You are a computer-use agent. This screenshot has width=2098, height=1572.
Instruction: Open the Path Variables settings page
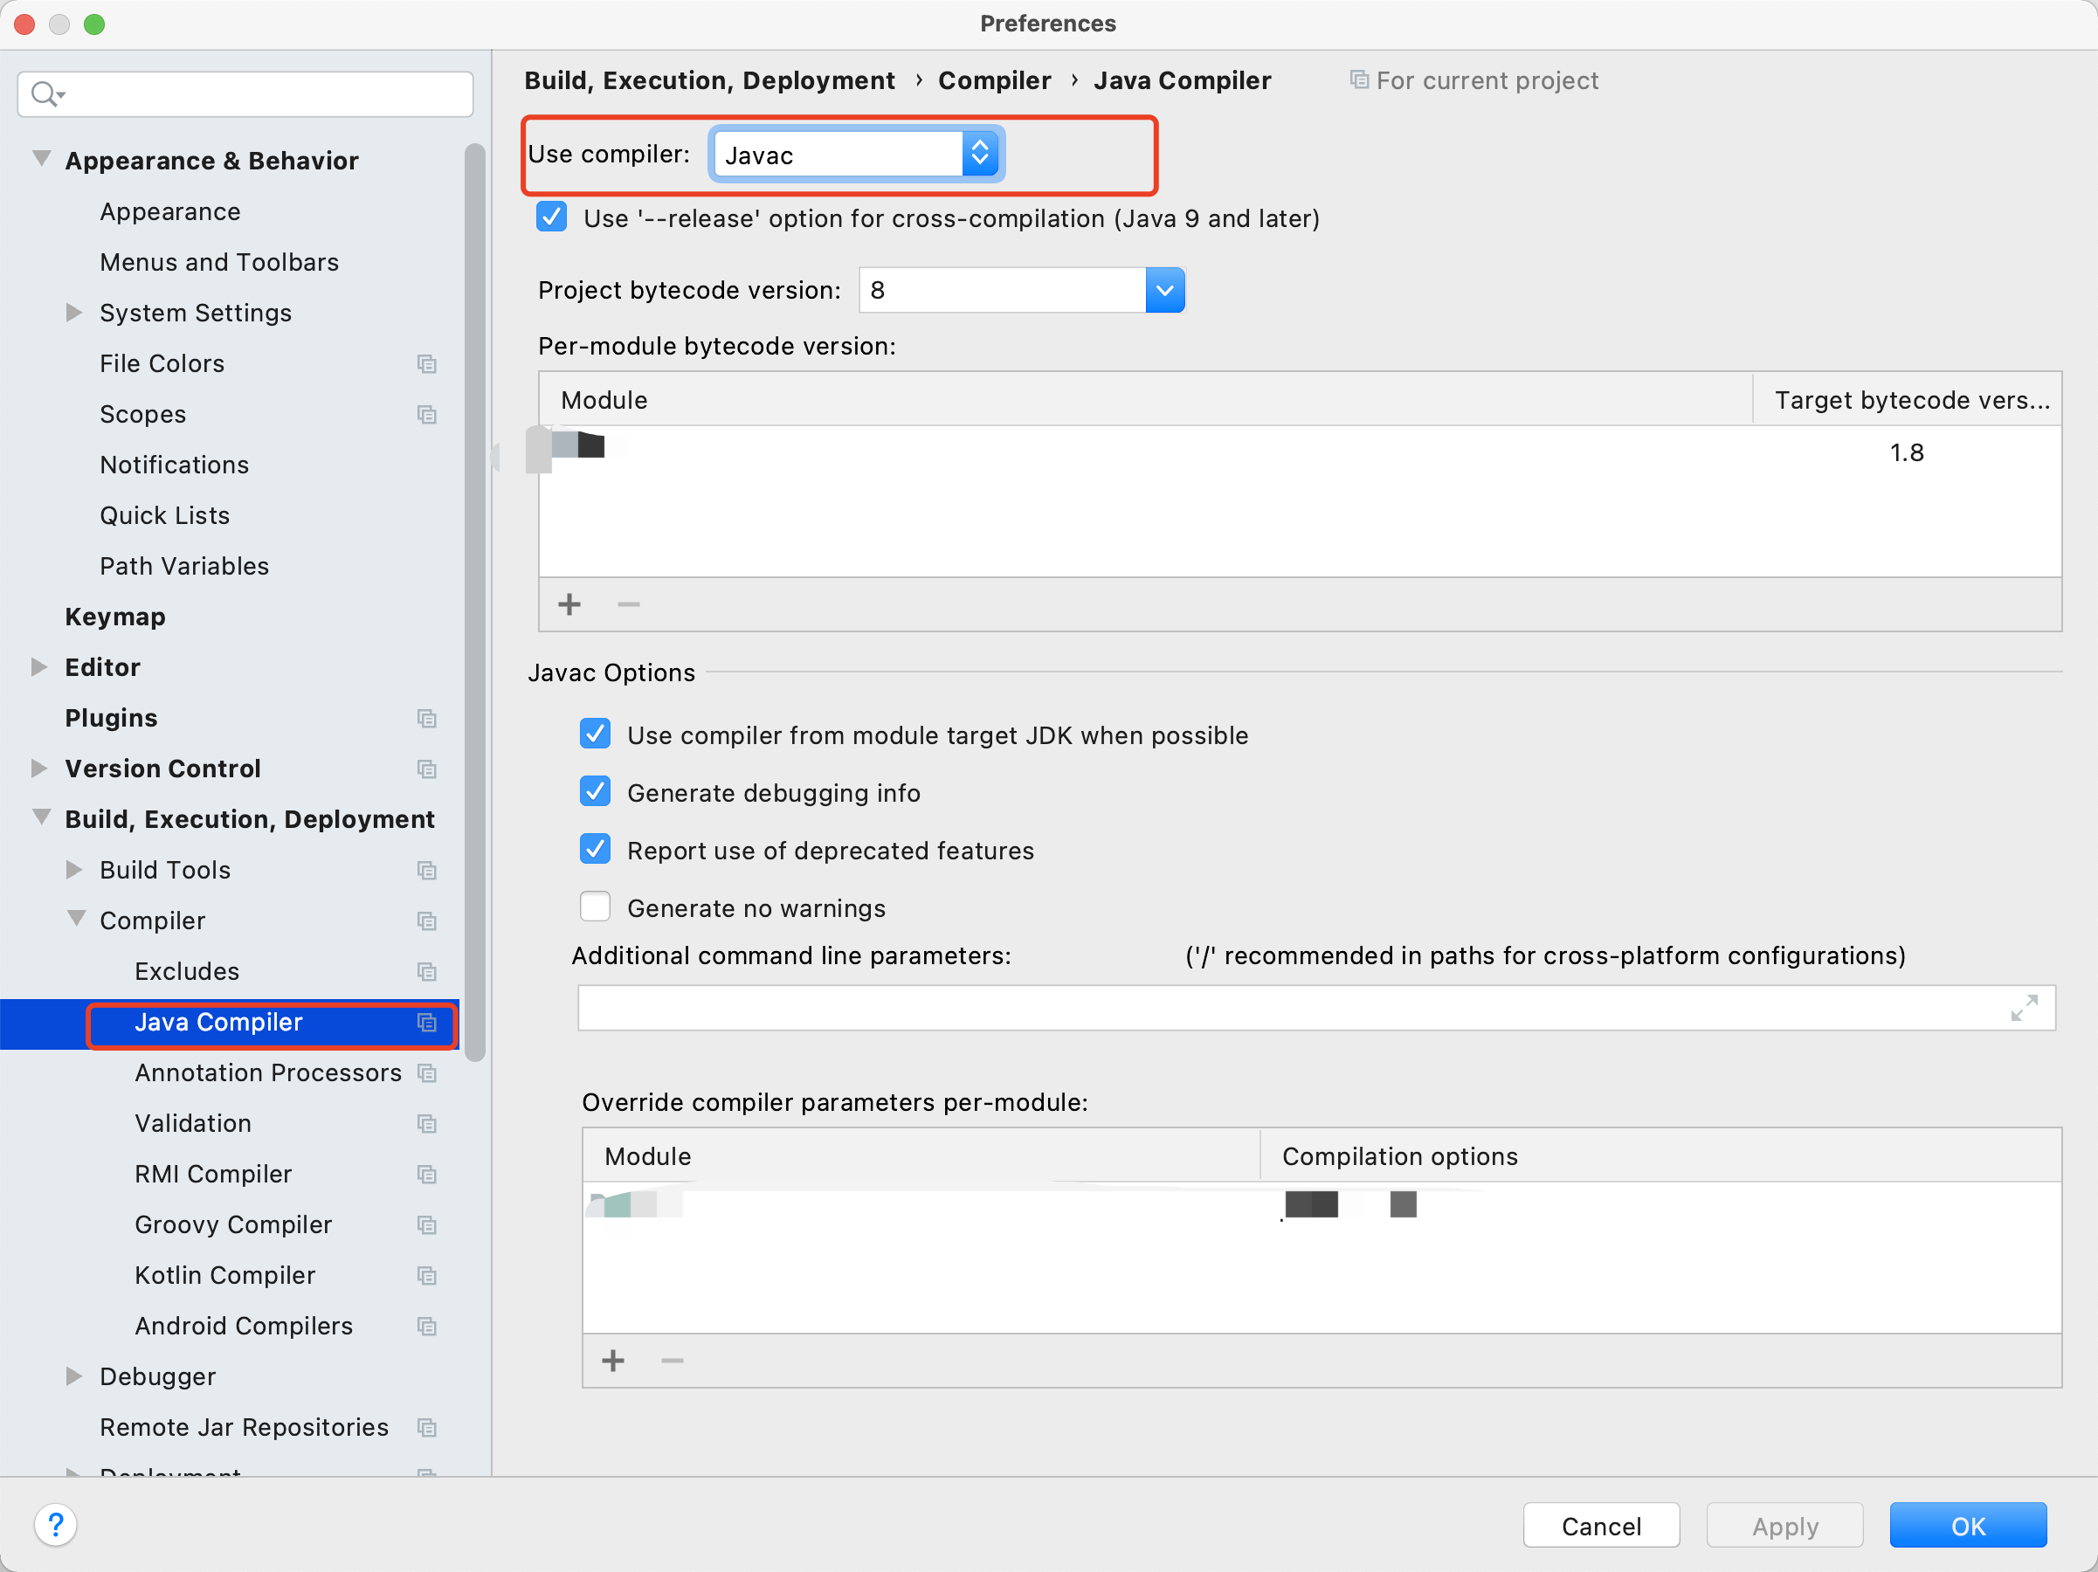pos(185,566)
